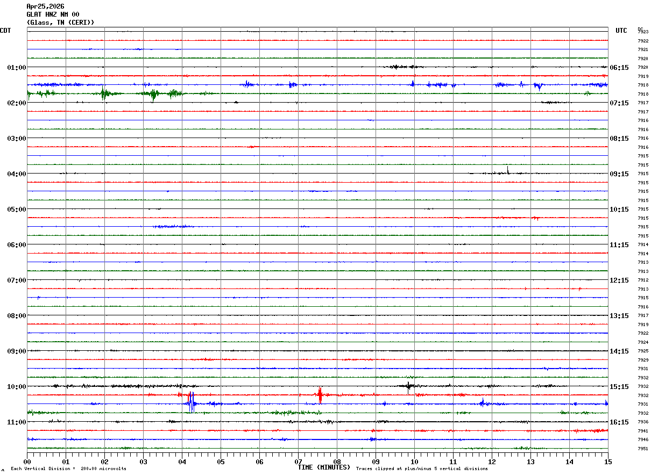Viewport: 651px width, 476px height.
Task: Click minute 13 tick label on time axis
Action: 530,461
